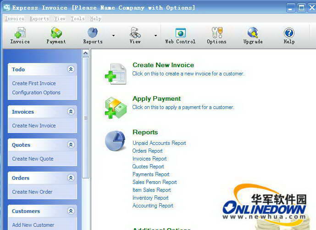316x230 pixels.
Task: Click the Help toolbar question-mark icon
Action: pos(289,33)
